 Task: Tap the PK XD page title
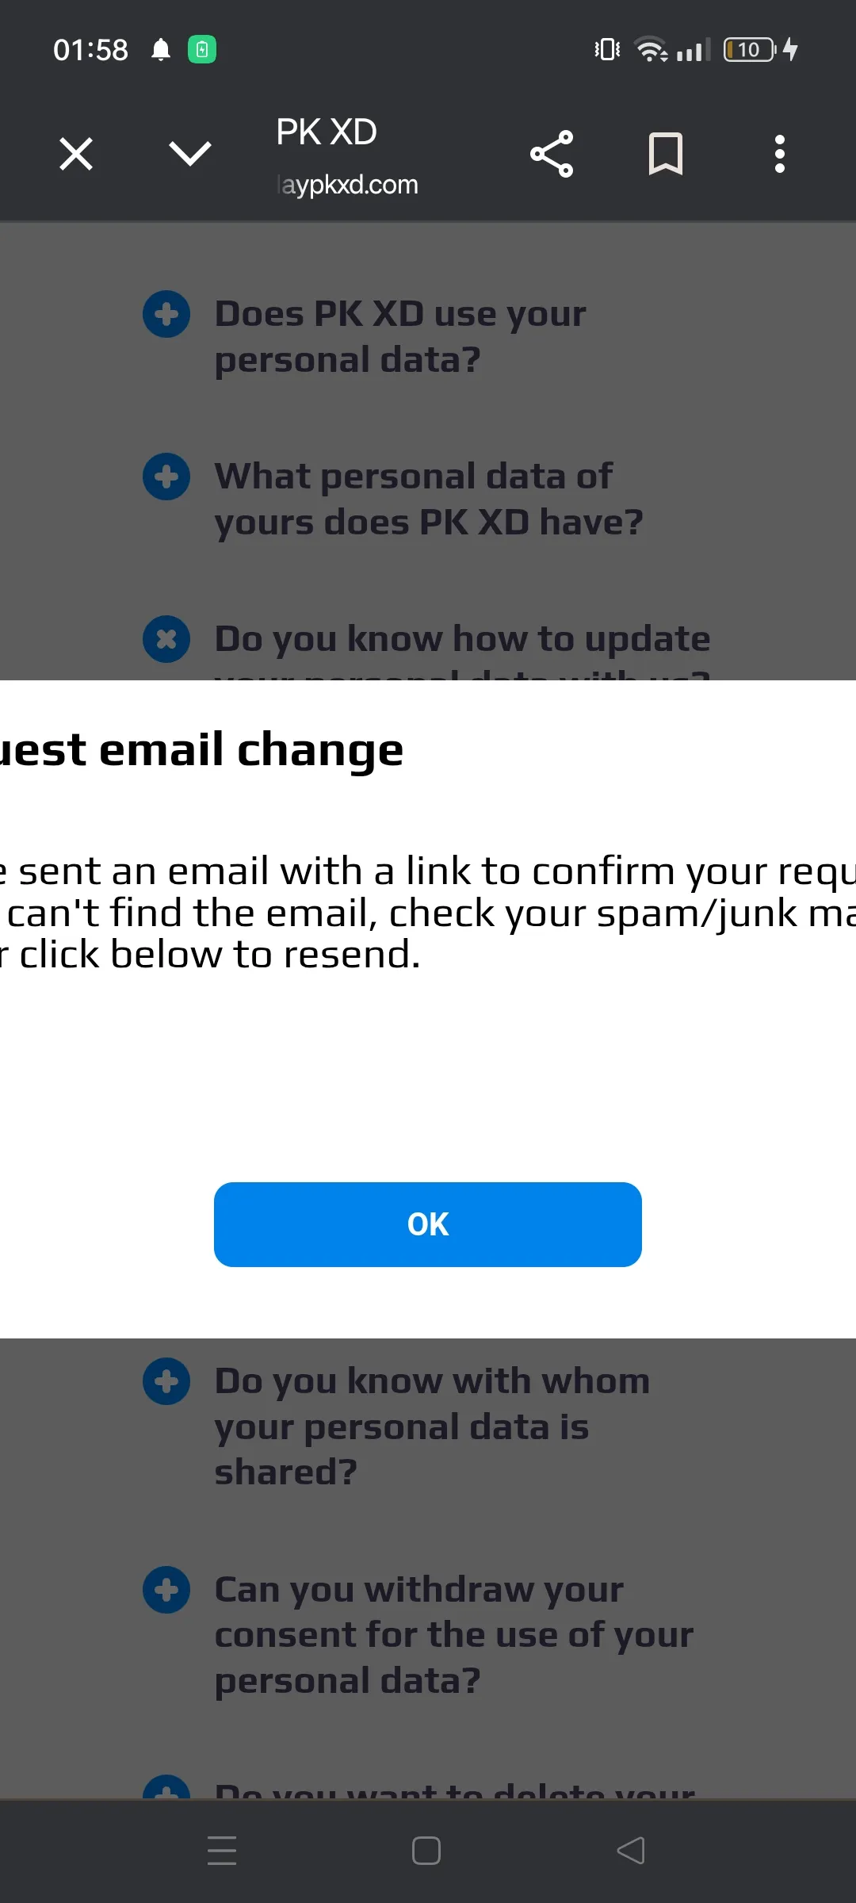click(x=326, y=131)
